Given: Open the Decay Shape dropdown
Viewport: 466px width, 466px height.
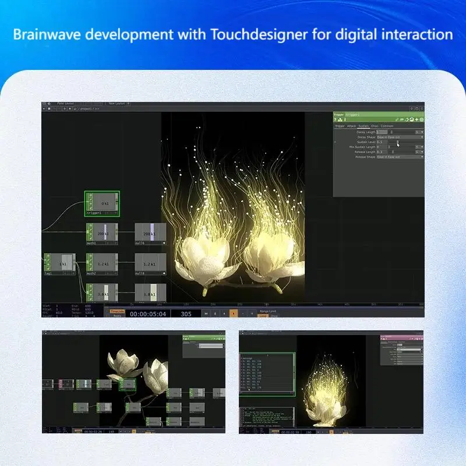Looking at the screenshot, I should pos(400,137).
